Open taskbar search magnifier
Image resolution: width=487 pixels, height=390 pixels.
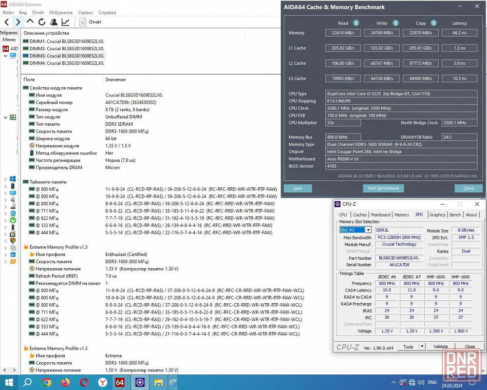28,382
